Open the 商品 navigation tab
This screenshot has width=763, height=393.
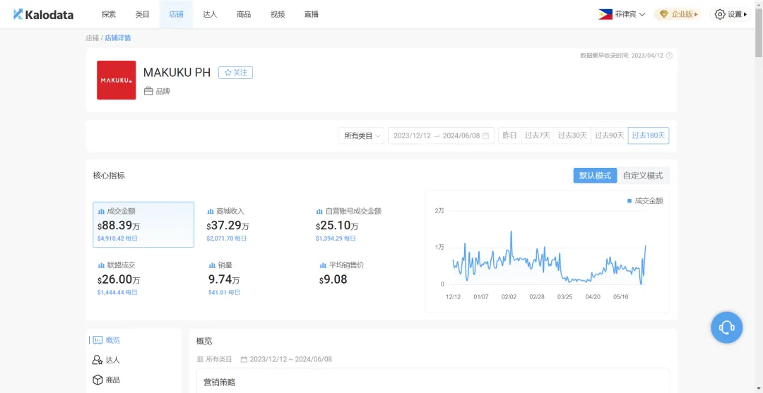244,15
